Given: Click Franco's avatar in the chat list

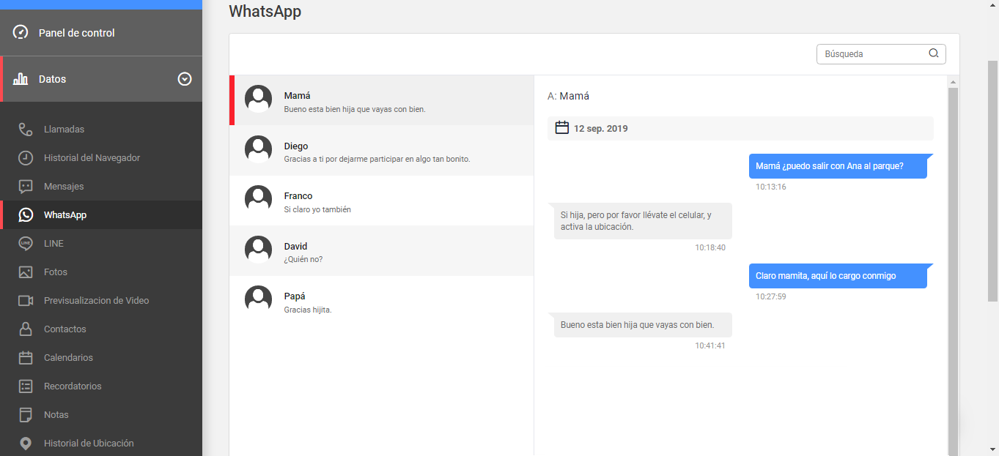Looking at the screenshot, I should point(259,199).
